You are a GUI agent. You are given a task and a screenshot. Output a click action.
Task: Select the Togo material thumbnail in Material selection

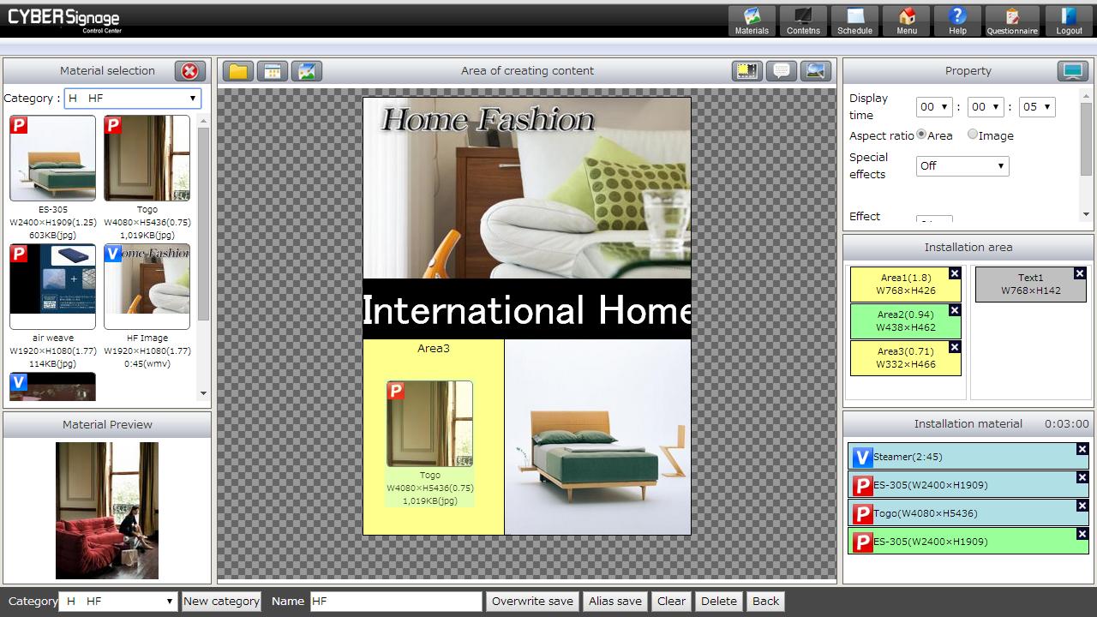click(x=147, y=159)
